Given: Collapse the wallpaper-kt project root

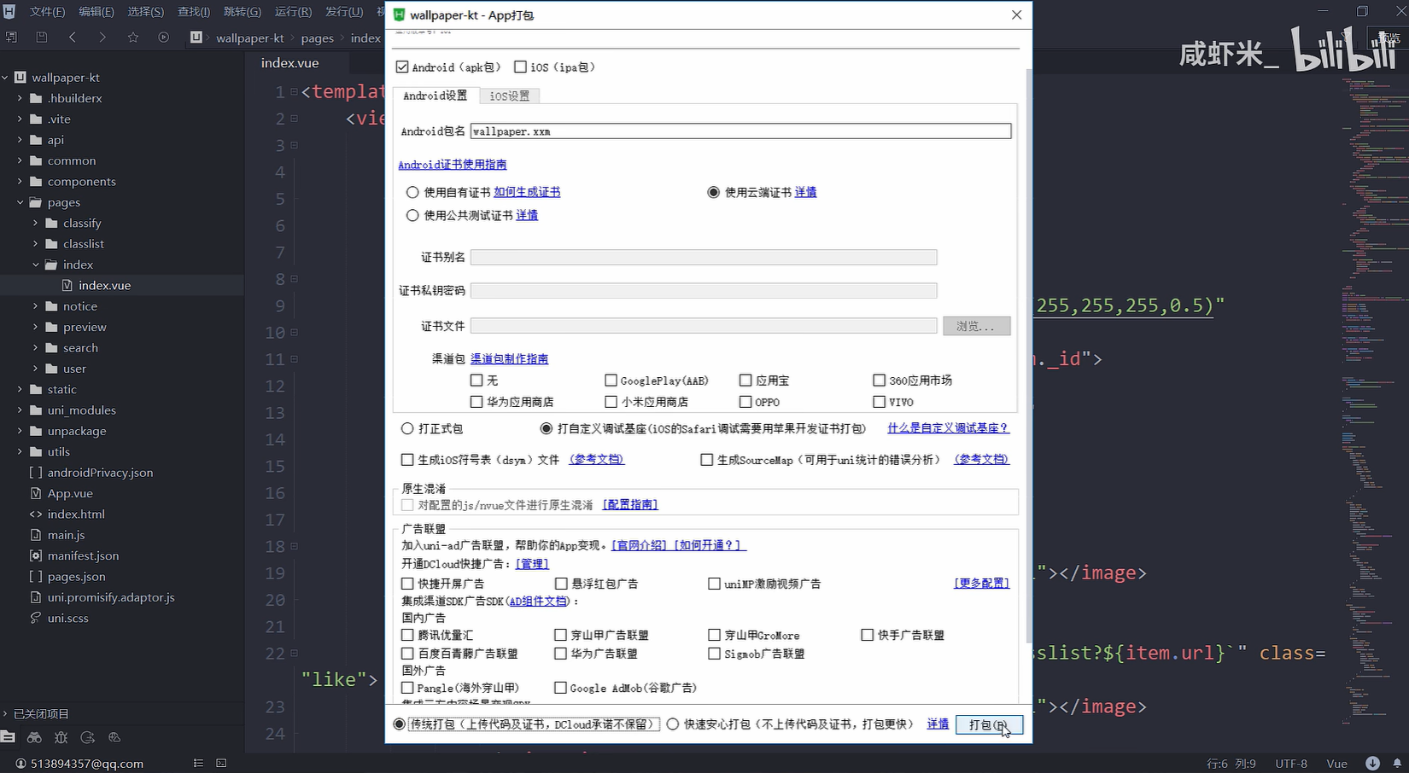Looking at the screenshot, I should (5, 77).
